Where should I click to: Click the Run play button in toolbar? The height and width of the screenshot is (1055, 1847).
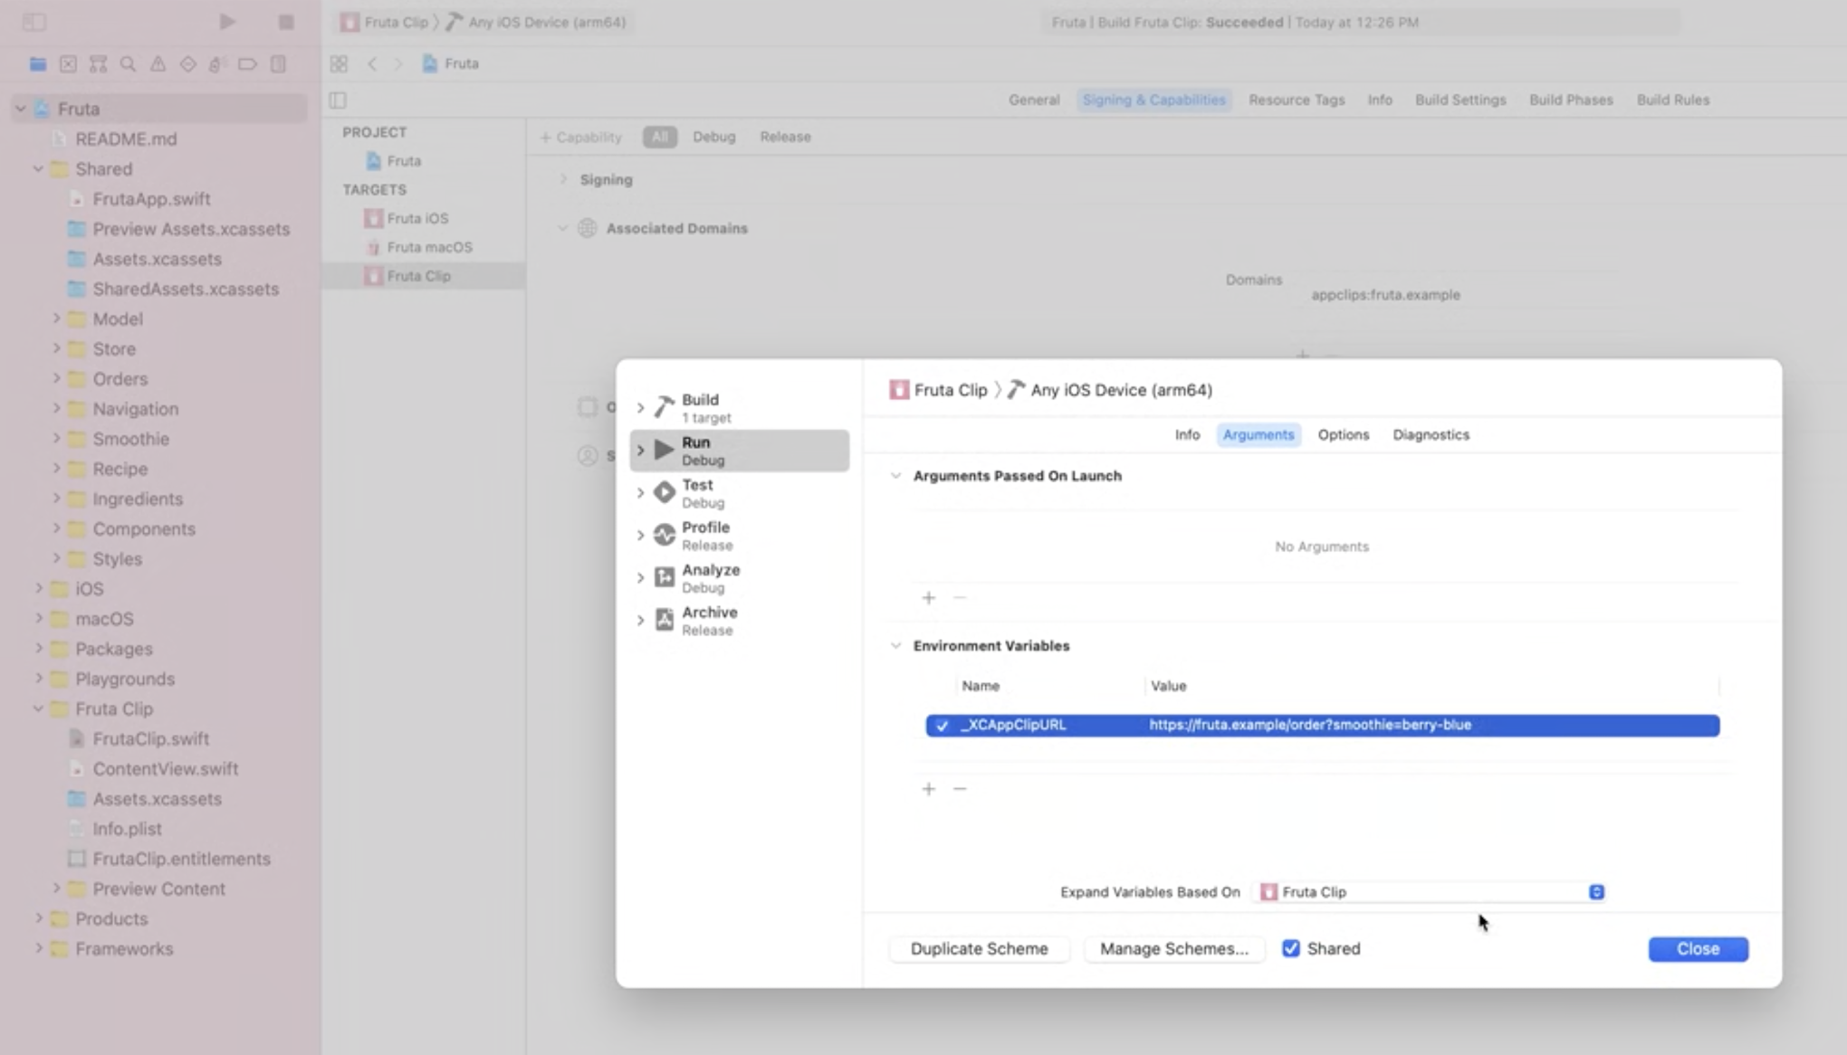[227, 22]
